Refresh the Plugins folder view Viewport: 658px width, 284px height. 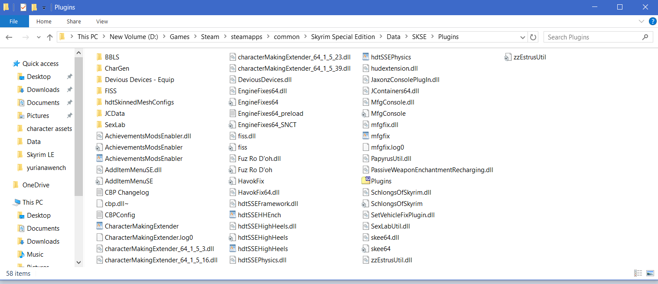coord(534,37)
